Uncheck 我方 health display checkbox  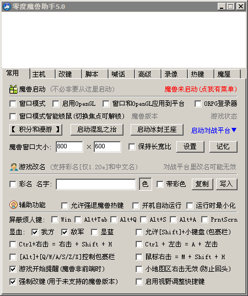[x=35, y=232]
